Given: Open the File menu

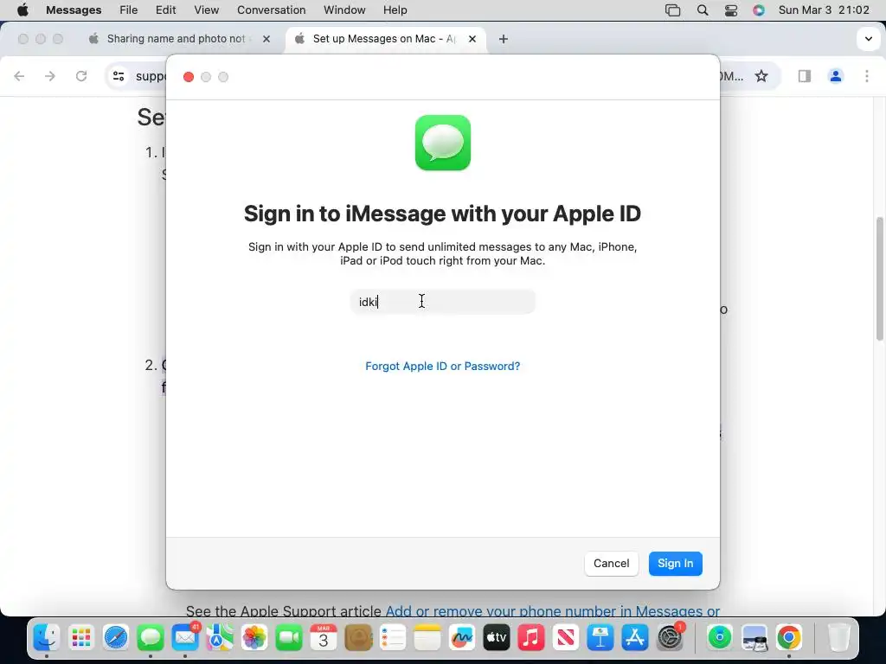Looking at the screenshot, I should [128, 10].
